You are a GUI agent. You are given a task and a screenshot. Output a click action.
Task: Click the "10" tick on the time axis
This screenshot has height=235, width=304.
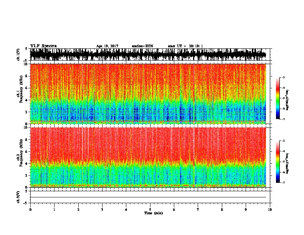click(270, 210)
